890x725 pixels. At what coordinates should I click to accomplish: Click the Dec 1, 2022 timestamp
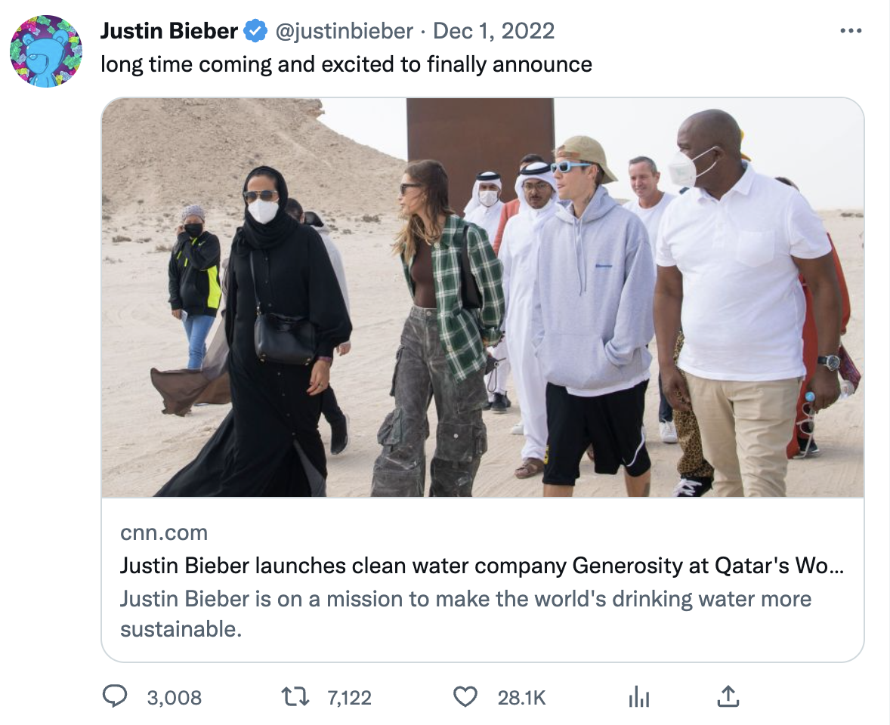click(494, 31)
